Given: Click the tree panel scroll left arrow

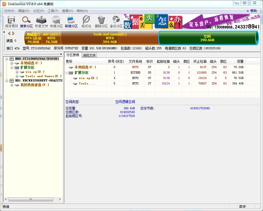Looking at the screenshot, I should [6, 199].
